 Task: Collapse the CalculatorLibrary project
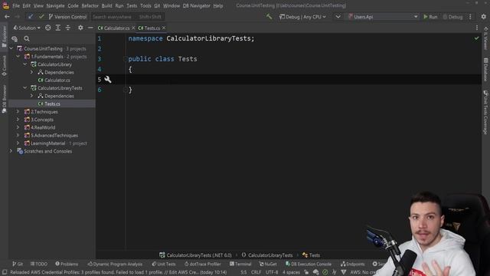[25, 64]
